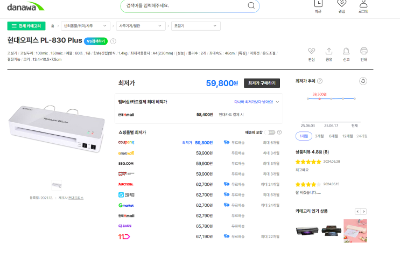
Task: Select the small product thumbnail image
Action: pyautogui.click(x=57, y=185)
